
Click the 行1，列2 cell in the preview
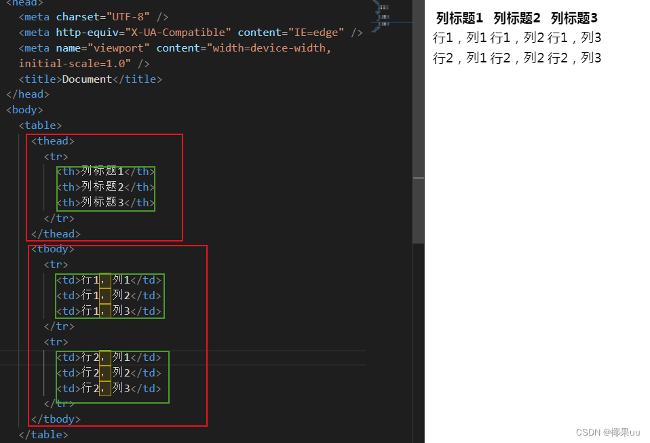coord(517,38)
